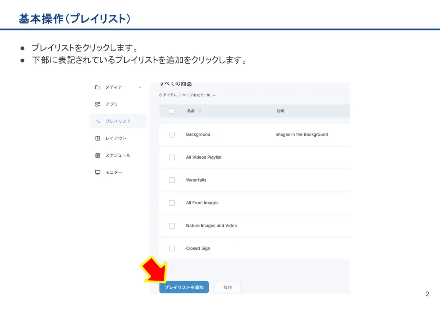
Task: Click the 操作 button
Action: coord(228,288)
